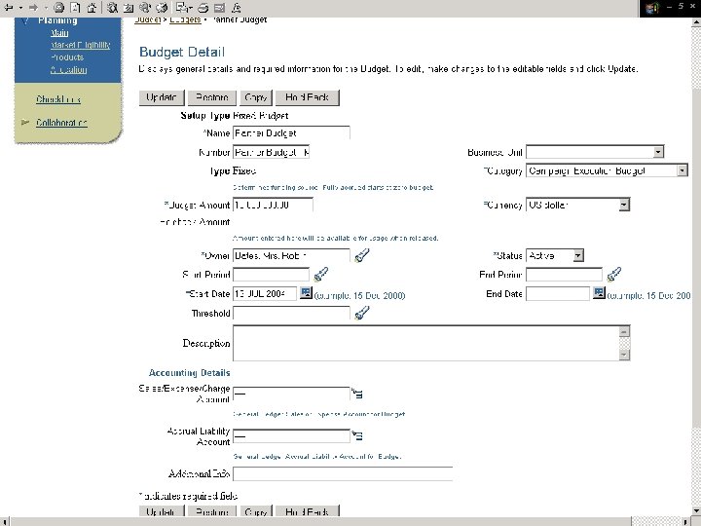Click the top Hold Back button
Screen dimensions: 701x526
[x=307, y=97]
